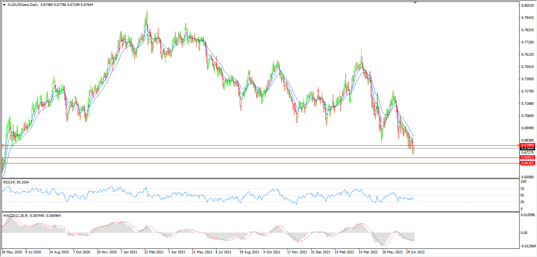Click the 0.80530 price scale label
537x257 pixels.
(x=528, y=6)
